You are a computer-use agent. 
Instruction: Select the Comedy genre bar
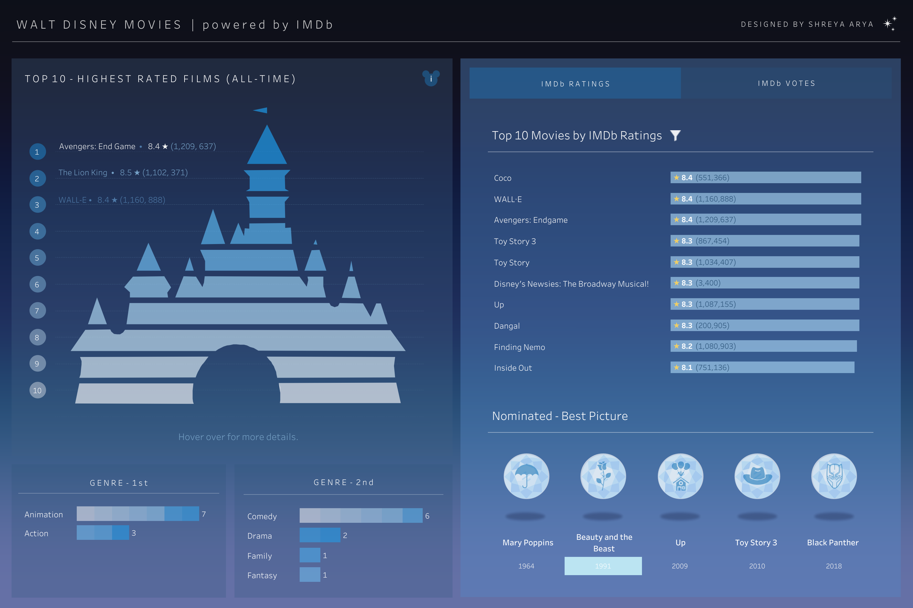click(361, 515)
